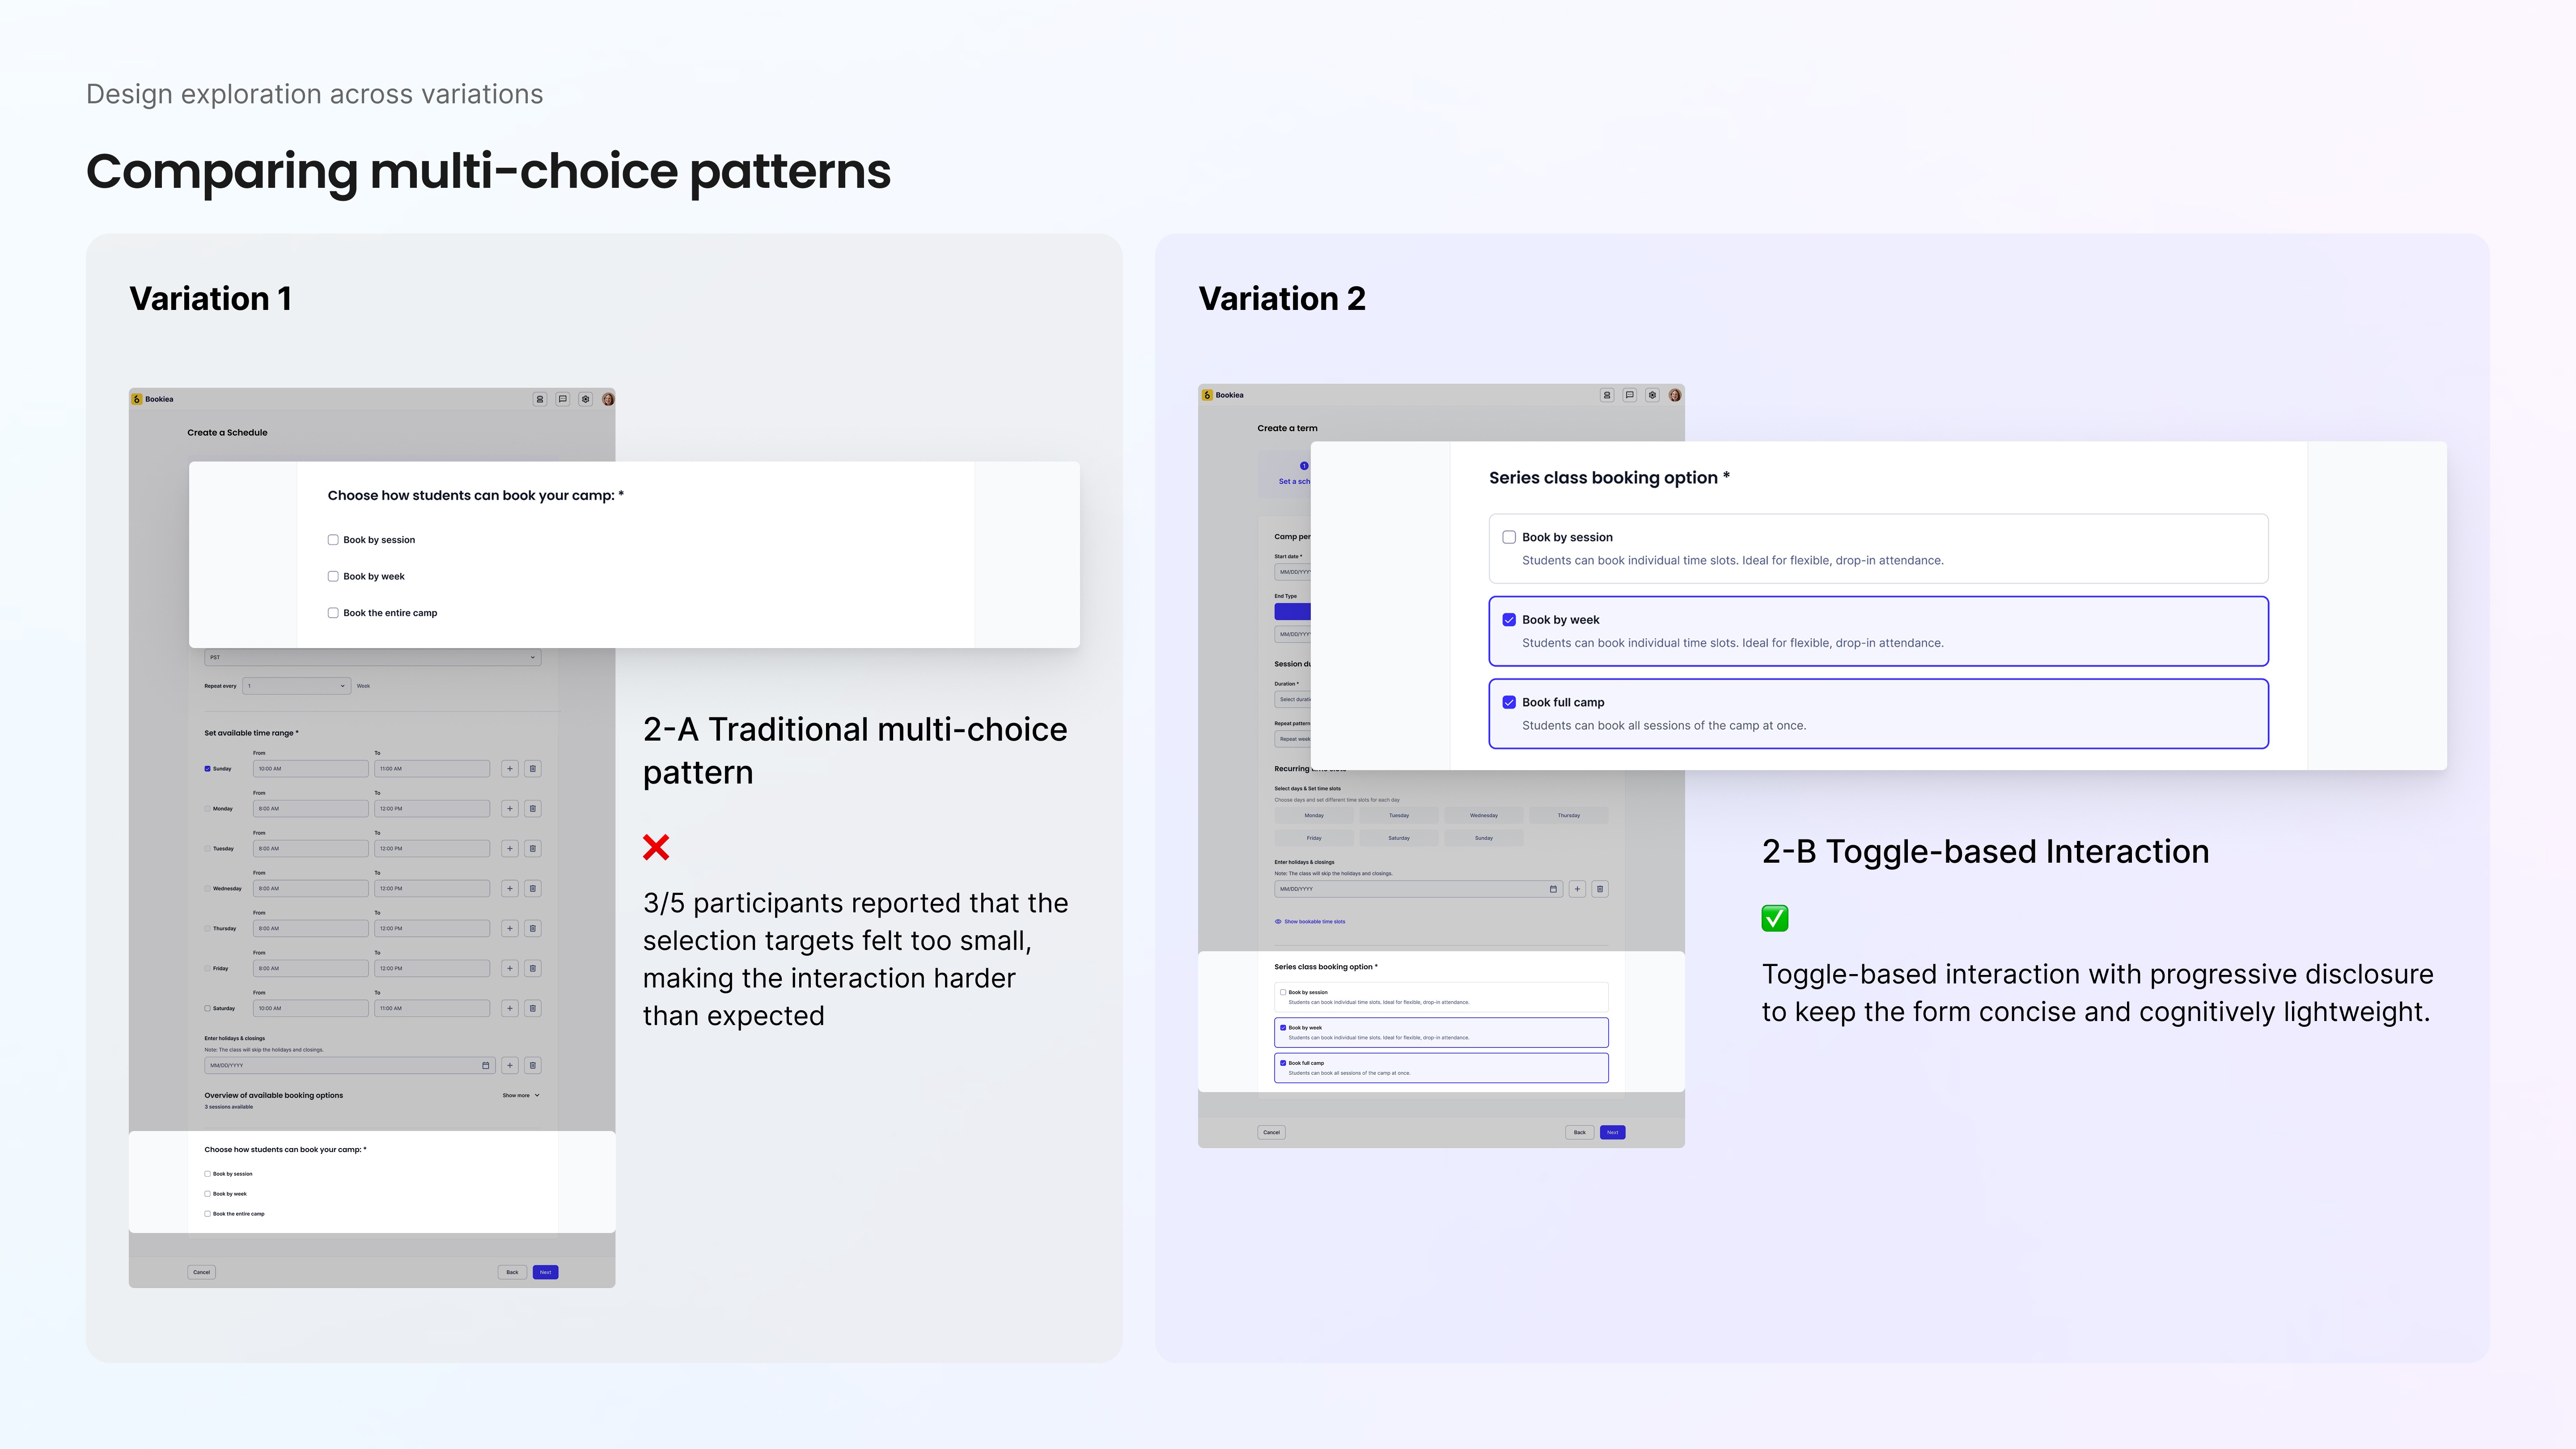This screenshot has width=2576, height=1449.
Task: Click user avatar in Create a Schedule mockup
Action: coord(608,399)
